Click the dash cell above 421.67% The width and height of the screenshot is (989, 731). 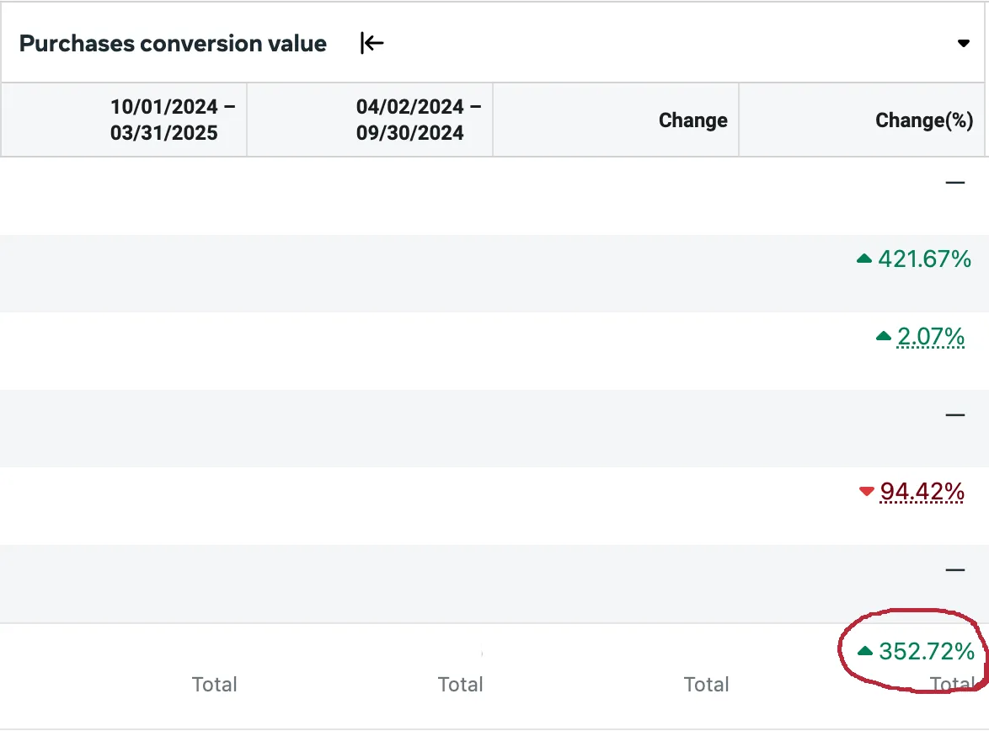coord(954,182)
